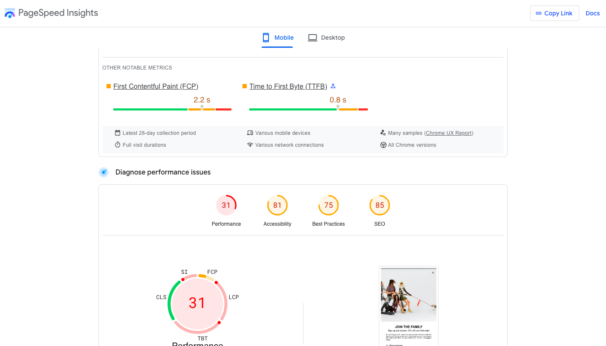Open the Docs link
This screenshot has height=346, width=606.
point(592,13)
